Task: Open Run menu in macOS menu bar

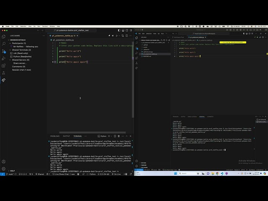Action: [x=39, y=26]
